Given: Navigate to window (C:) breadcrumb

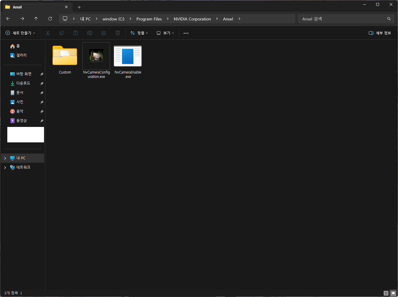Looking at the screenshot, I should coord(113,19).
